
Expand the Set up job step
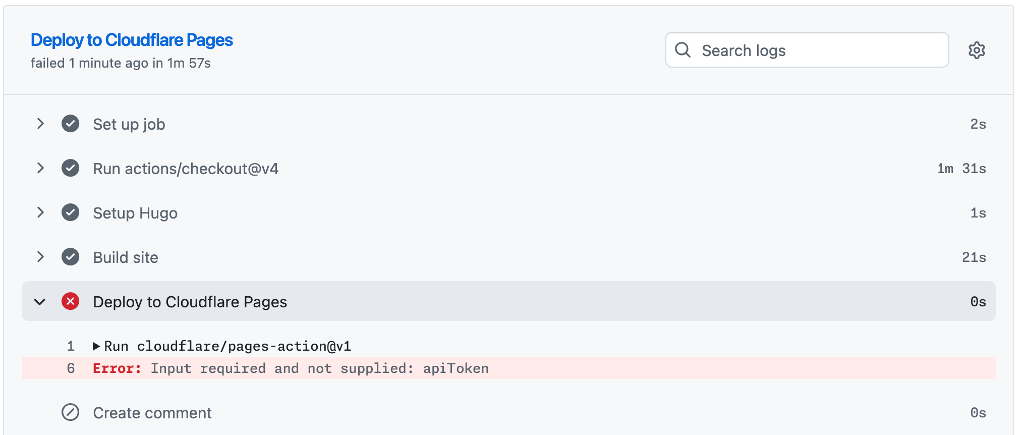tap(40, 124)
